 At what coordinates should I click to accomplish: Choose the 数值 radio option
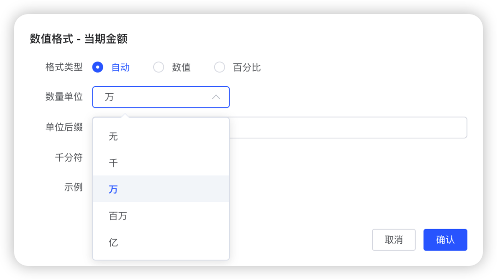tap(159, 67)
